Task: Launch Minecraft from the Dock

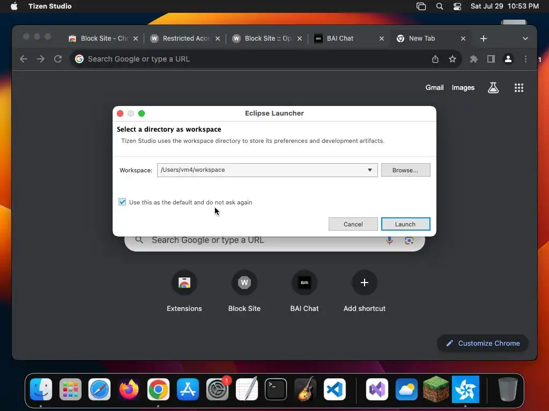Action: tap(436, 389)
